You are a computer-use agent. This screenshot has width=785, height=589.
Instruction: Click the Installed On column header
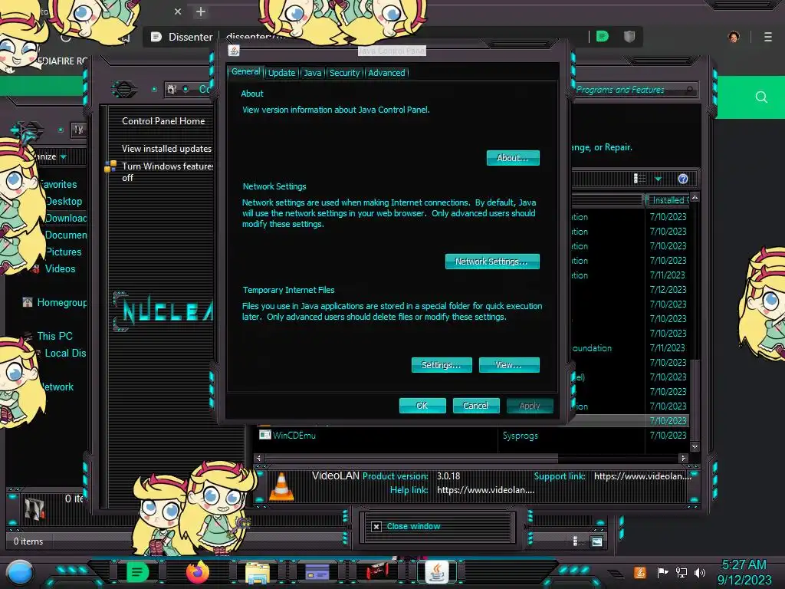(668, 200)
